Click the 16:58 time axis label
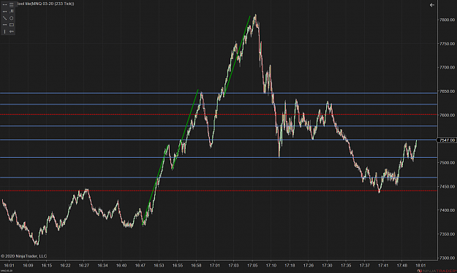This screenshot has height=273, width=457. [x=196, y=266]
